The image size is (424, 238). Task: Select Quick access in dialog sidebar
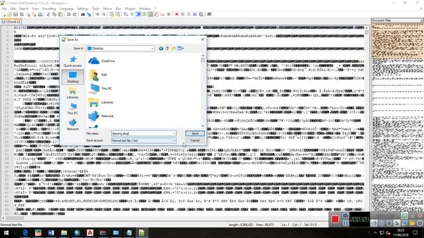pos(72,61)
